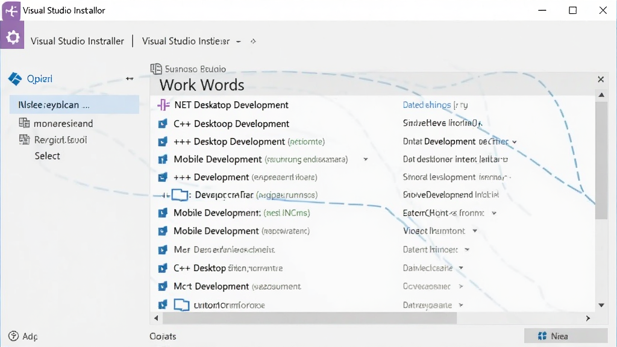Select the Nsleereyplcan sidebar item
Viewport: 617px width, 347px height.
tap(74, 105)
